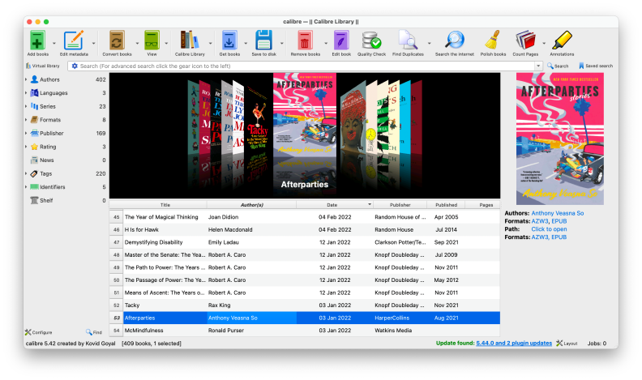642x380 pixels.
Task: Click Save to disk icon
Action: pos(263,41)
